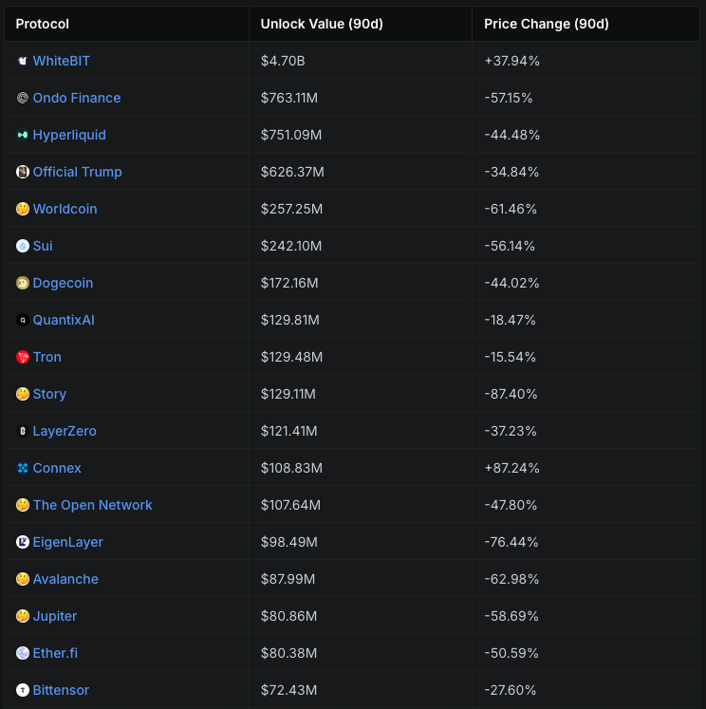
Task: Open the Avalanche protocol link
Action: coord(65,579)
